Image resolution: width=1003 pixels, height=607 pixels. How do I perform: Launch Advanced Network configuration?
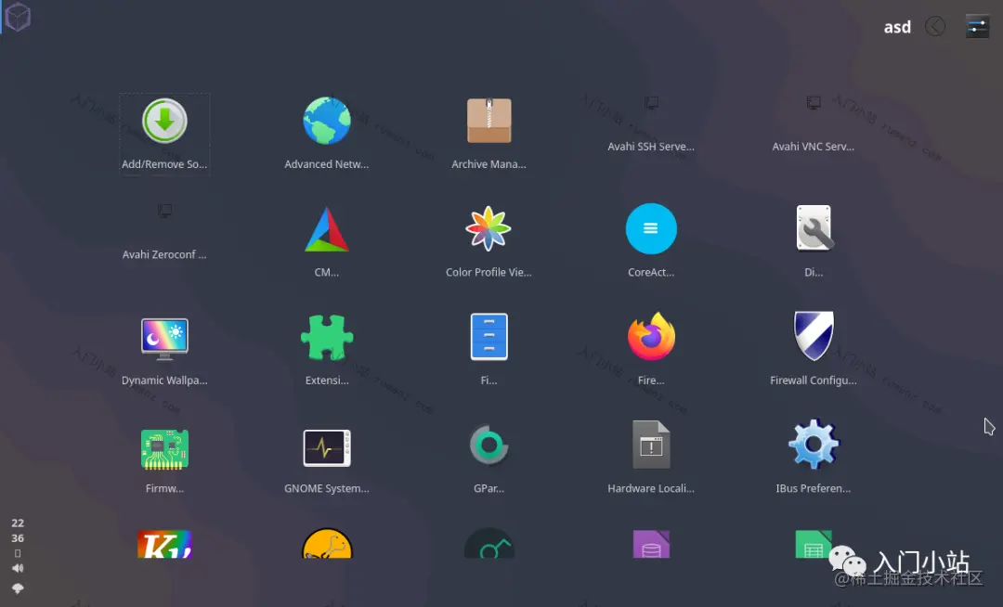[327, 135]
